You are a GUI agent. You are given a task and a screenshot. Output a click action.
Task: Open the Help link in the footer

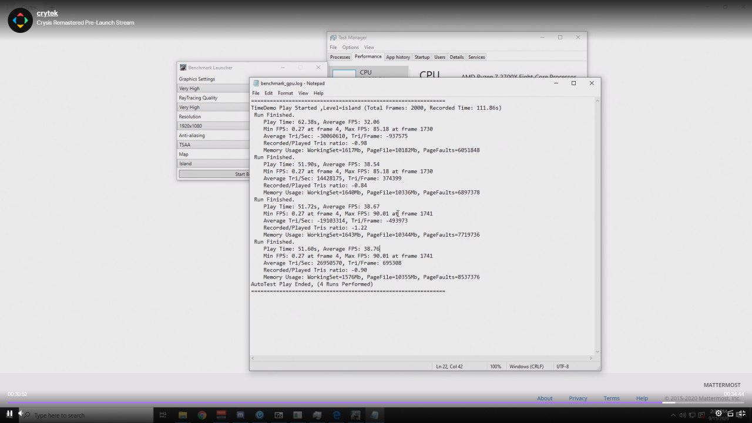tap(642, 398)
